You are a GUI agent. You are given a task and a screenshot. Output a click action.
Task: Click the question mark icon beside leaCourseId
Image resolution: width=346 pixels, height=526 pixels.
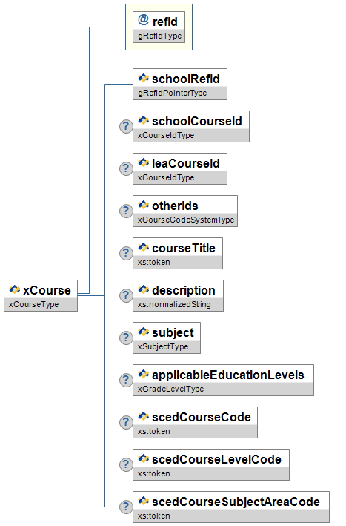tap(126, 168)
